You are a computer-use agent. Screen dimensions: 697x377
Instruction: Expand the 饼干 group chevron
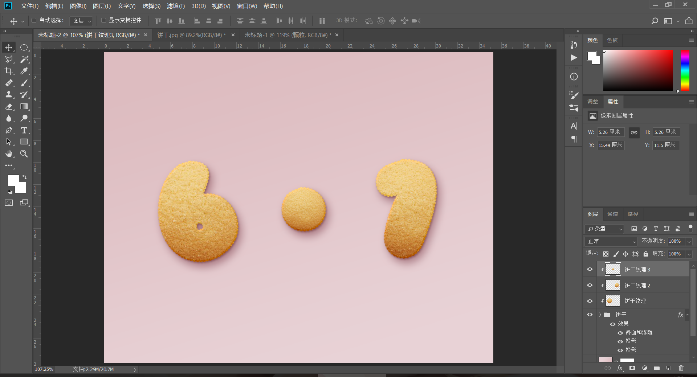pos(600,315)
